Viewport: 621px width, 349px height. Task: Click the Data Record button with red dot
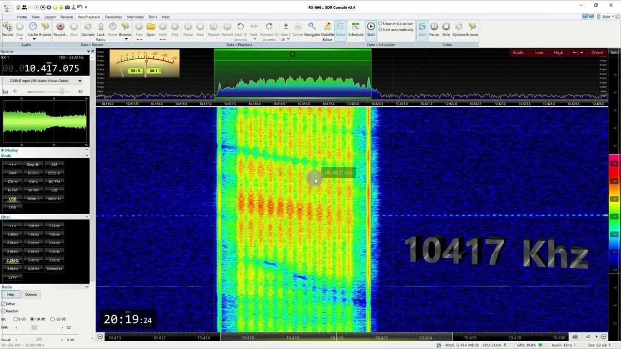click(x=60, y=29)
